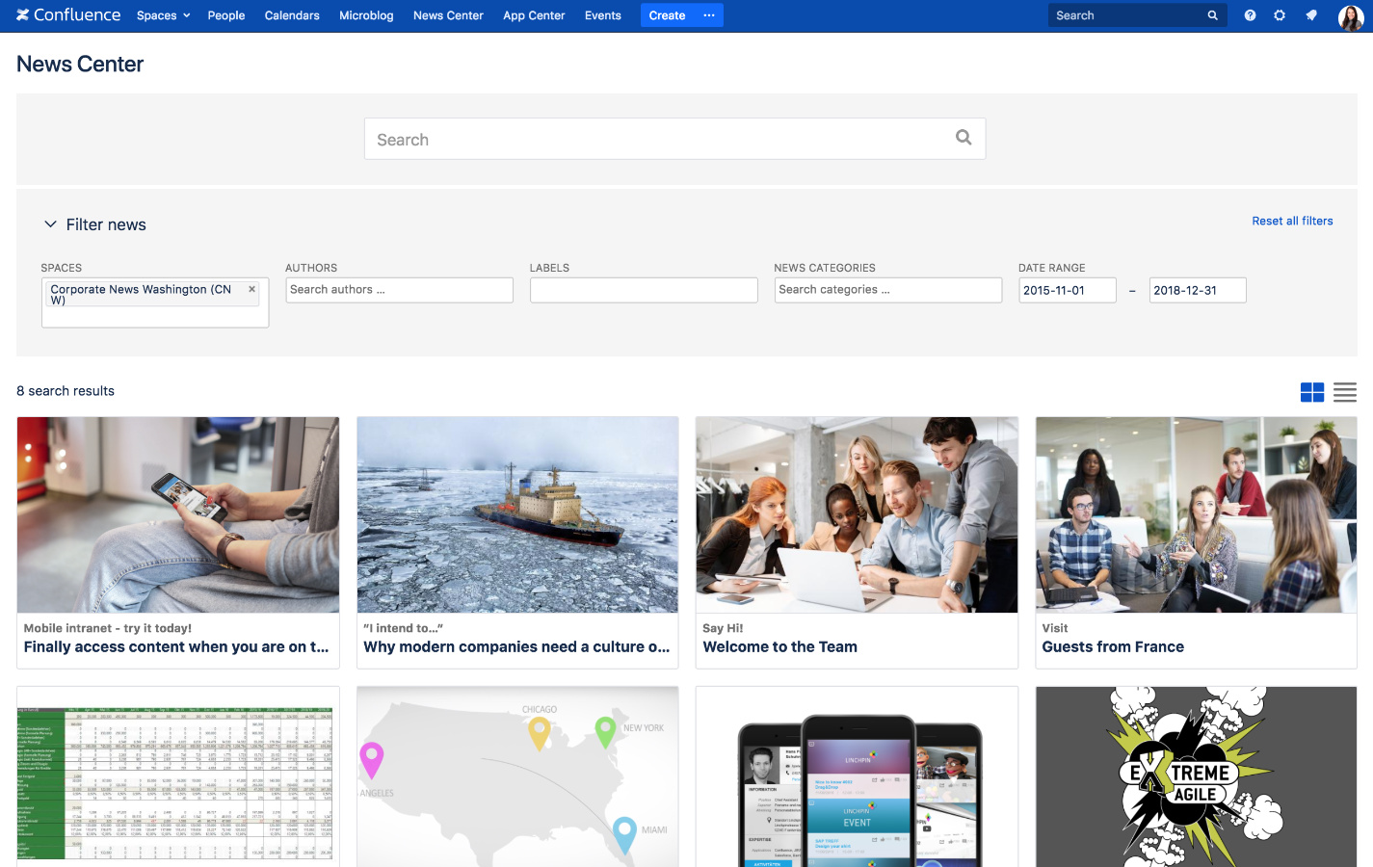Collapse the Filter news section
This screenshot has height=867, width=1373.
(51, 224)
